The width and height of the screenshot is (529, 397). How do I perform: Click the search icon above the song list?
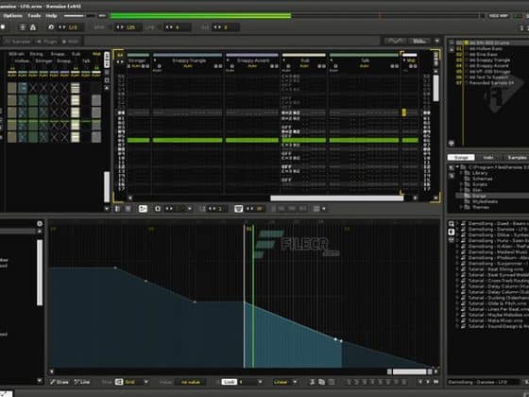click(x=452, y=224)
